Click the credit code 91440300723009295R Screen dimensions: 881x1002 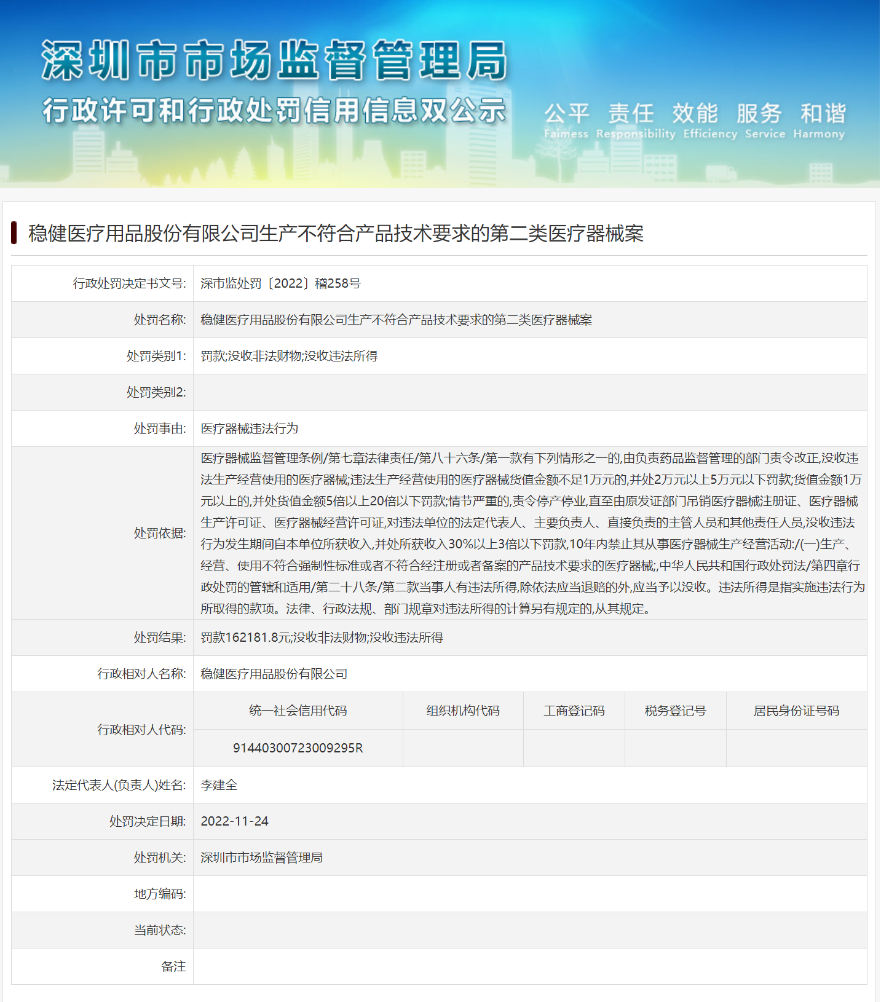(x=298, y=748)
